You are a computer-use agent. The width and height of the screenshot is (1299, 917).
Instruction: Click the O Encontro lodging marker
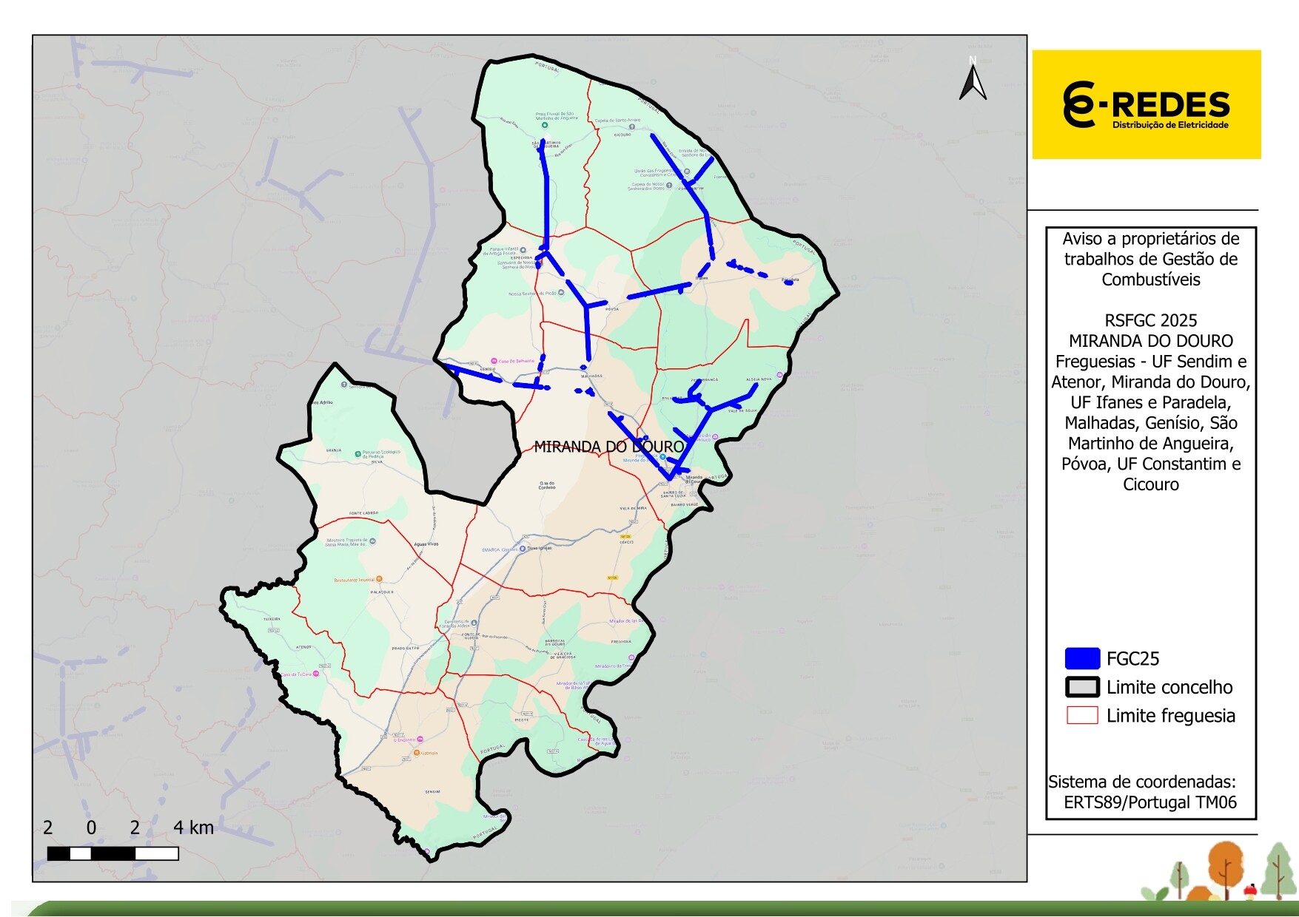coord(420,740)
